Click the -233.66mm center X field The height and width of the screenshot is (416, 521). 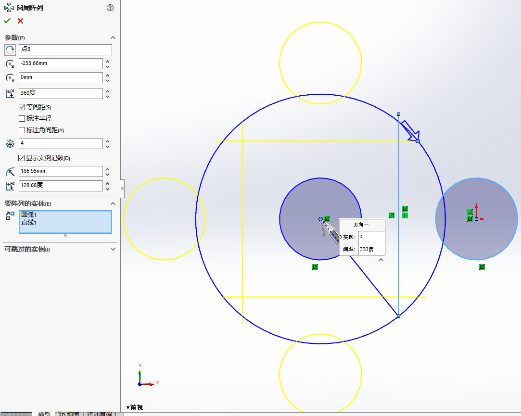pos(61,63)
